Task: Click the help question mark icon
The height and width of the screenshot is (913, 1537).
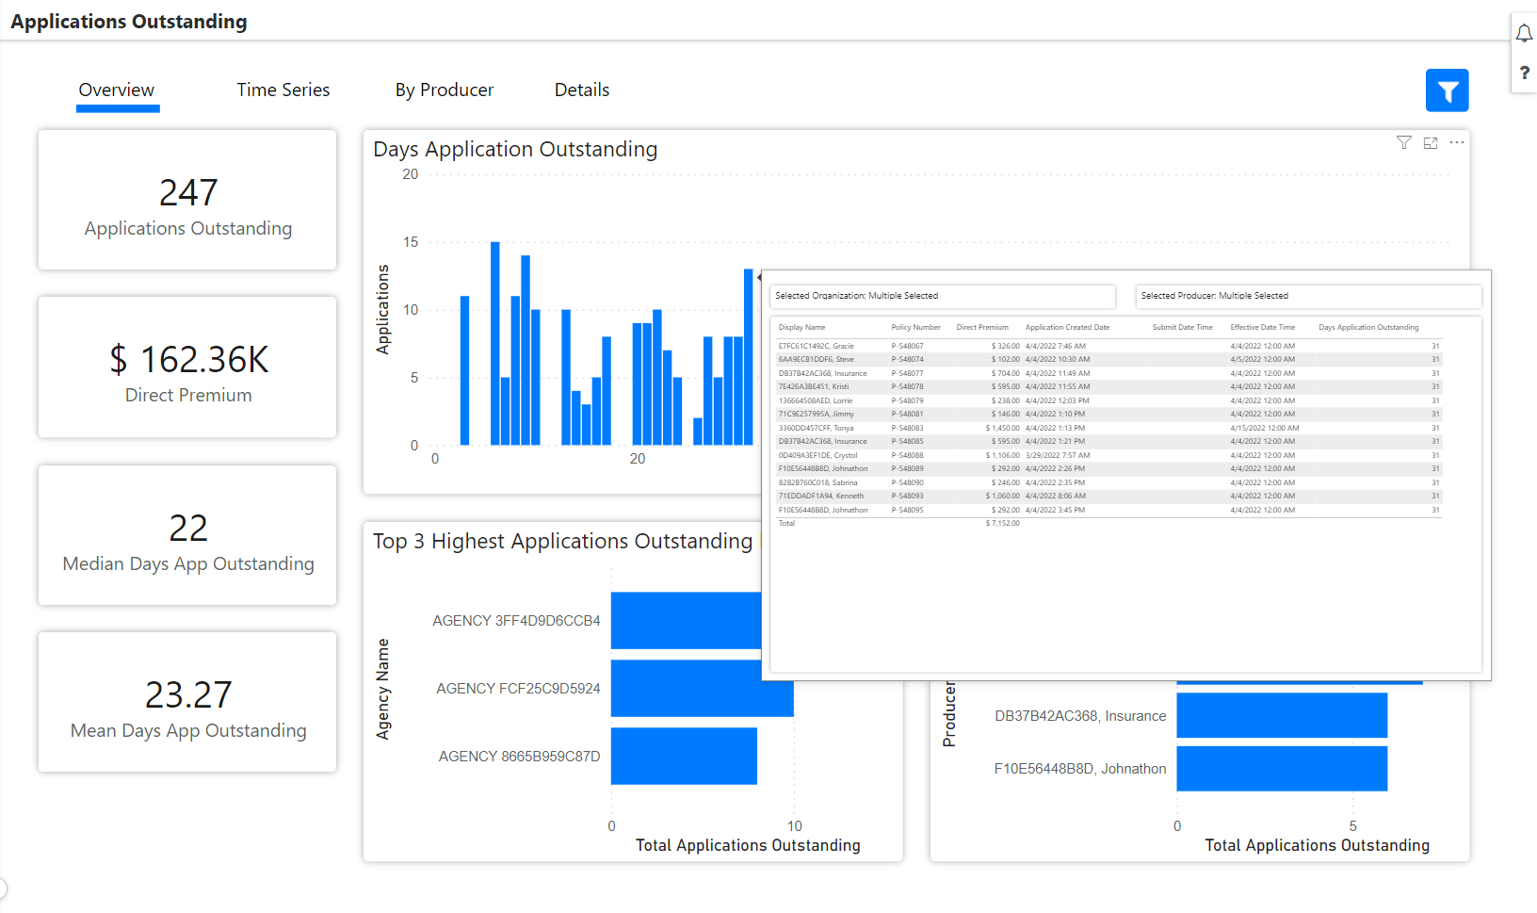Action: (x=1524, y=73)
